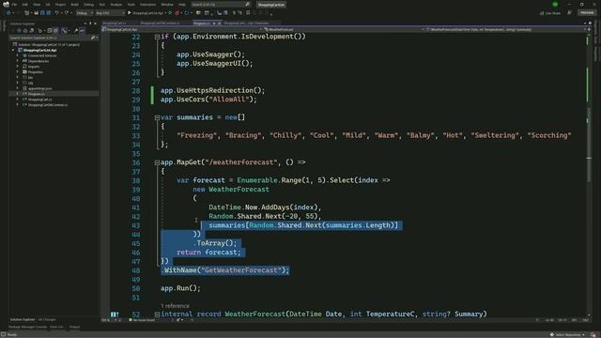Click the Save toolbar icon
This screenshot has height=338, width=601.
click(x=42, y=13)
